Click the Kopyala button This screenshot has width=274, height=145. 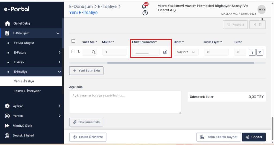pyautogui.click(x=235, y=25)
